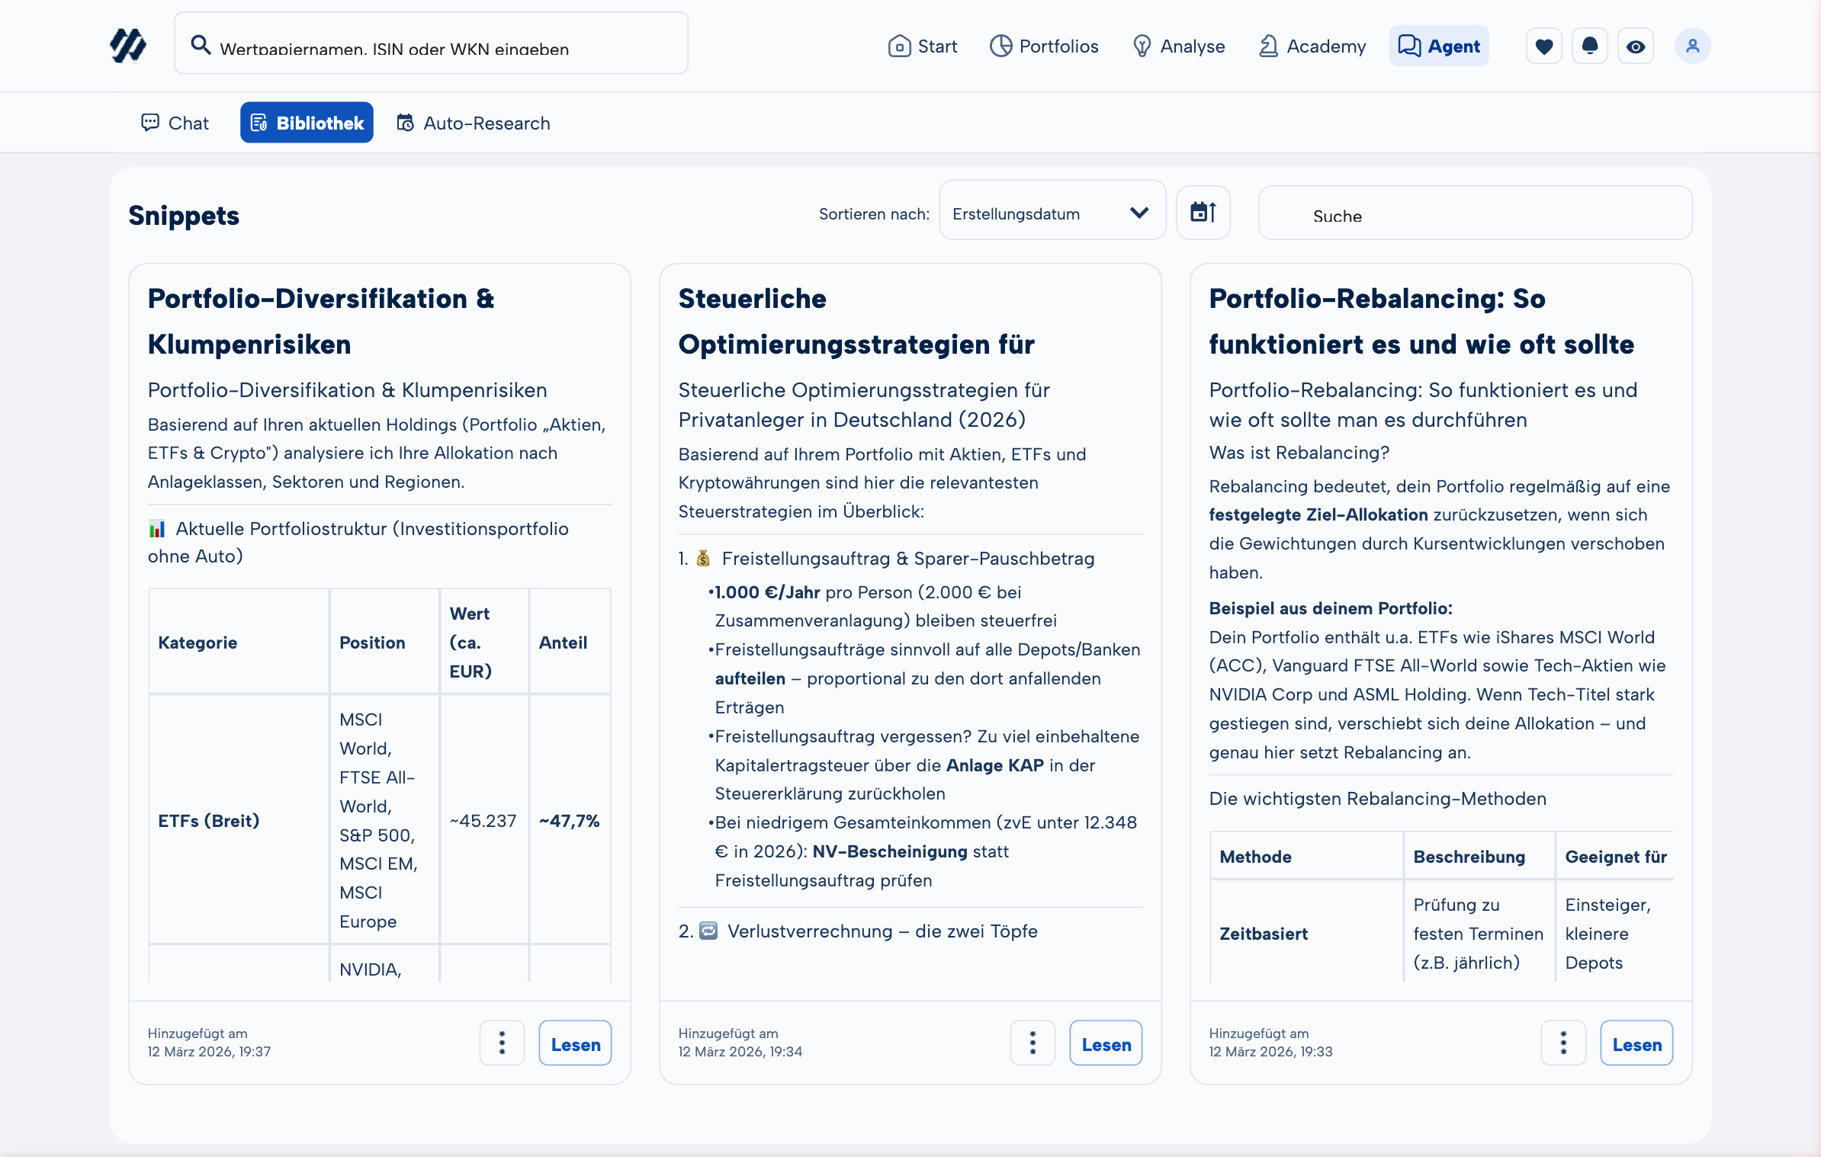
Task: Expand the Analyse navigation menu
Action: [1177, 46]
